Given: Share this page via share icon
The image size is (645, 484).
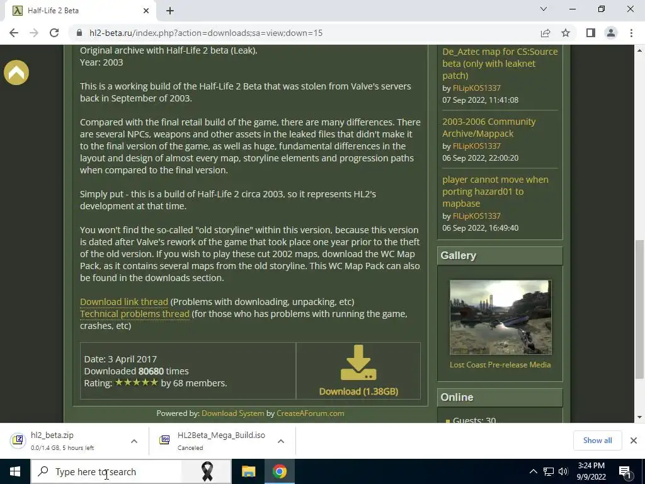Looking at the screenshot, I should (x=545, y=33).
